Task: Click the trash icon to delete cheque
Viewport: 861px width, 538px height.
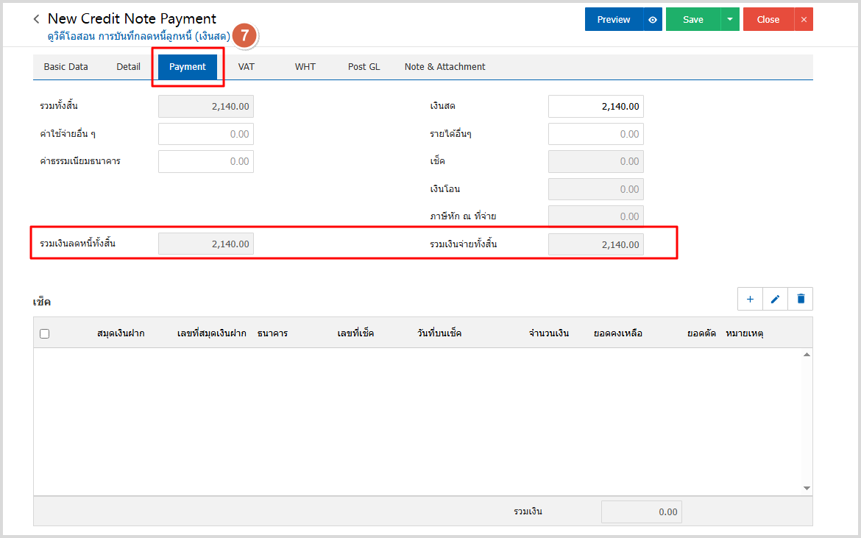Action: tap(801, 299)
